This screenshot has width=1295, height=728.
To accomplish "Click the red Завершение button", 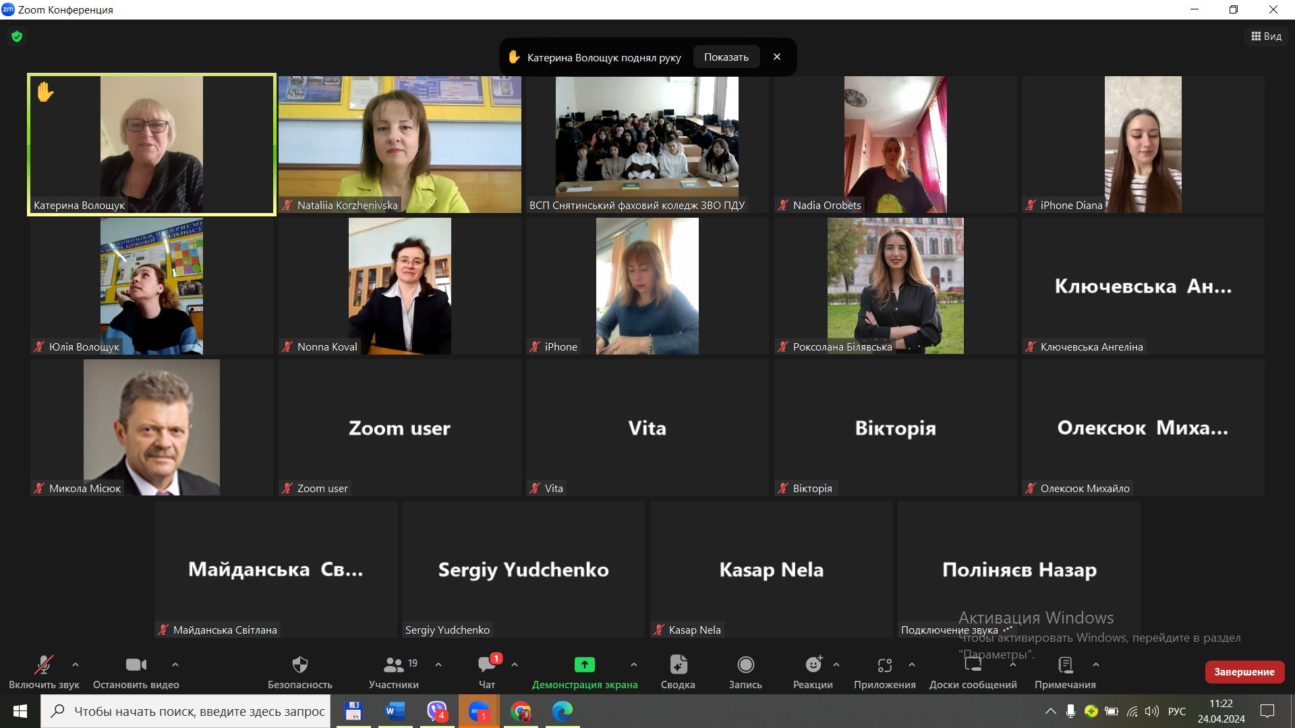I will pos(1244,671).
